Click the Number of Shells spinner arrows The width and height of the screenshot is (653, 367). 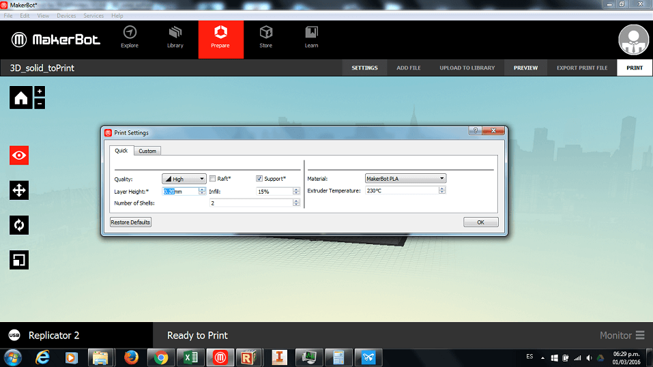pyautogui.click(x=296, y=203)
